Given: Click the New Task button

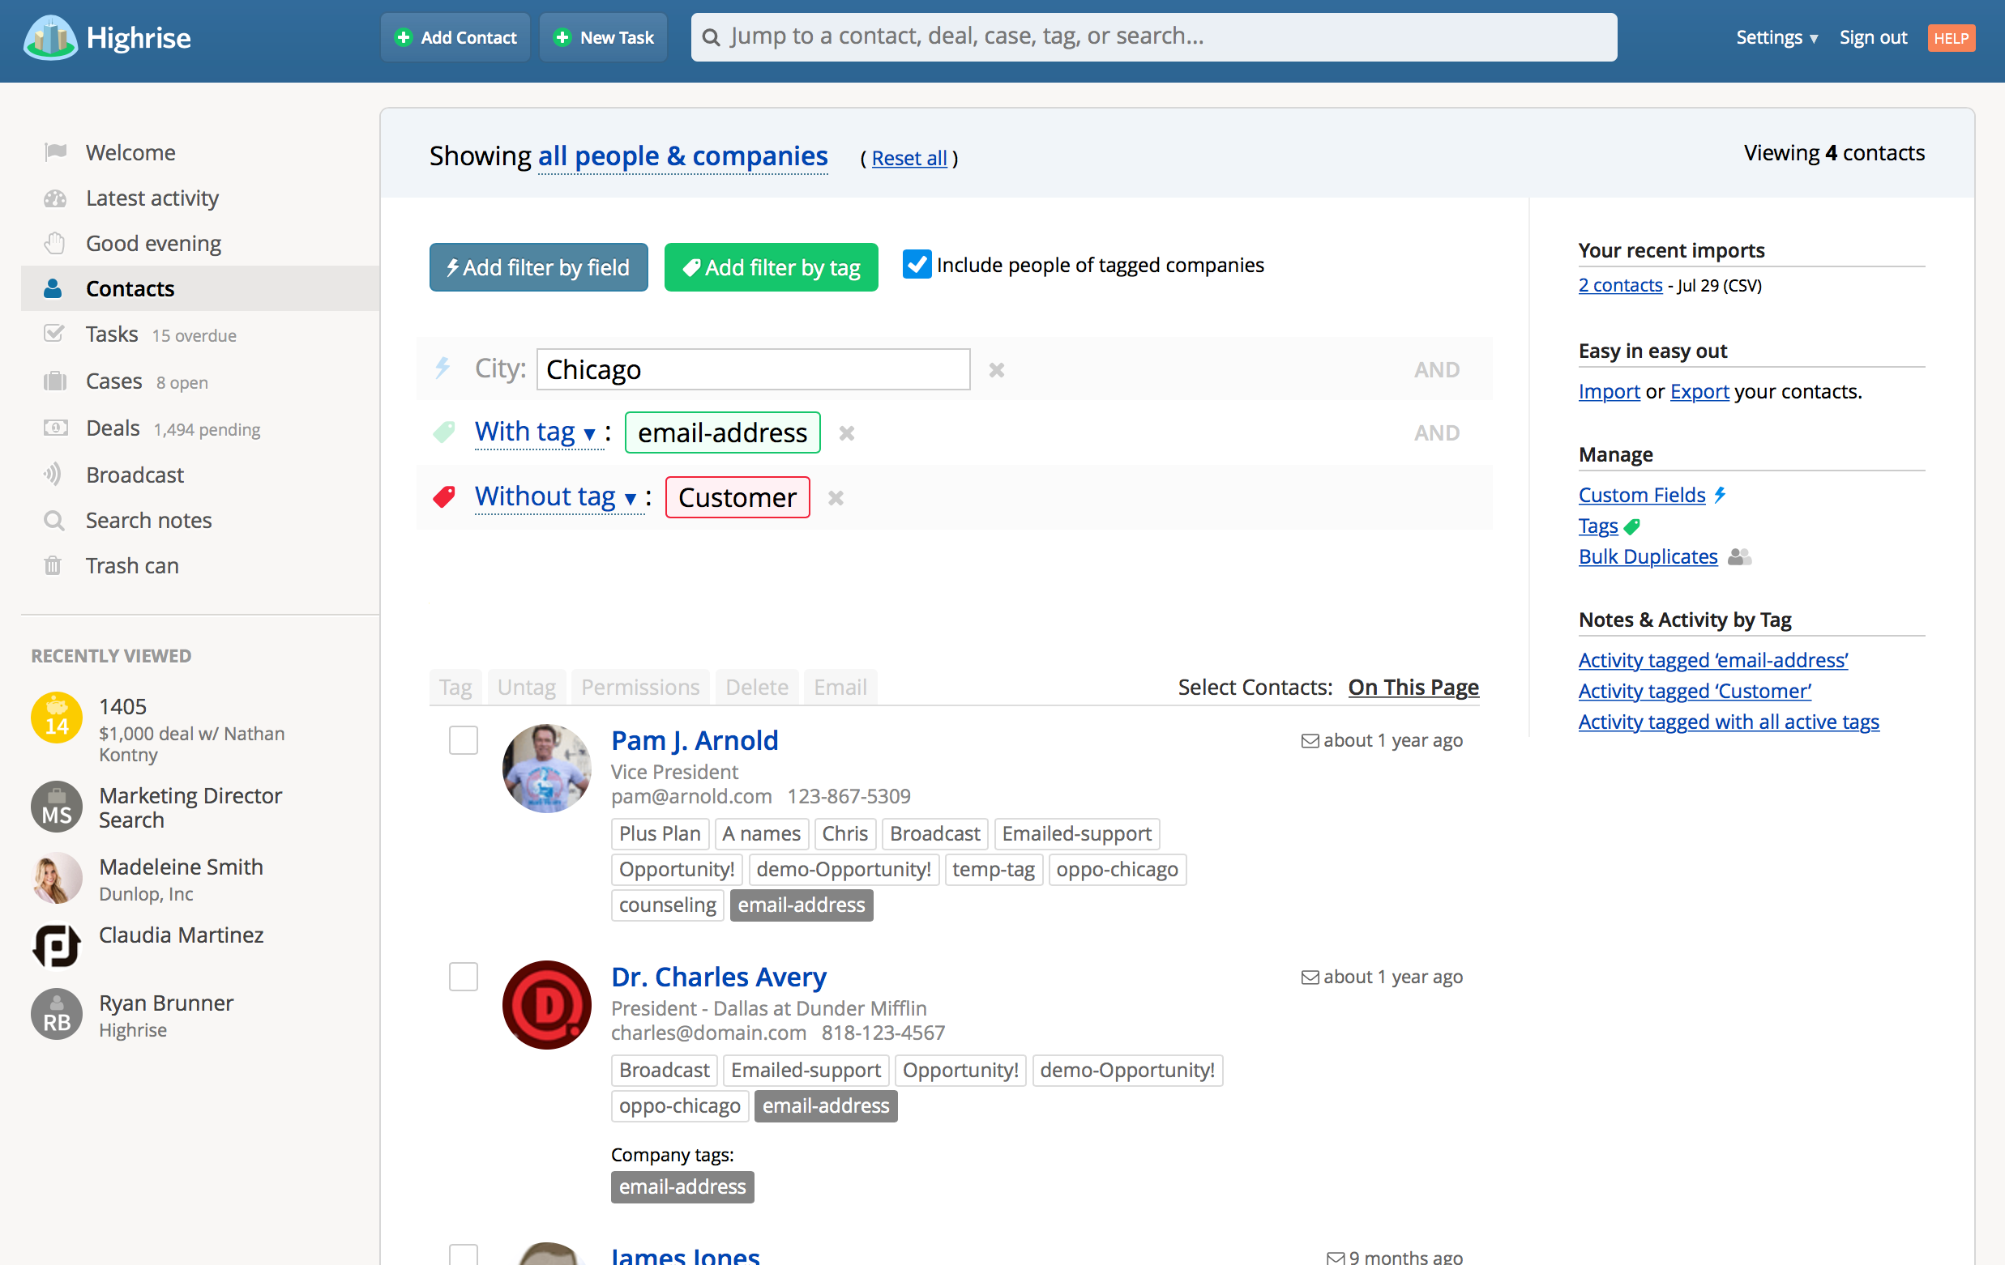Looking at the screenshot, I should (604, 37).
